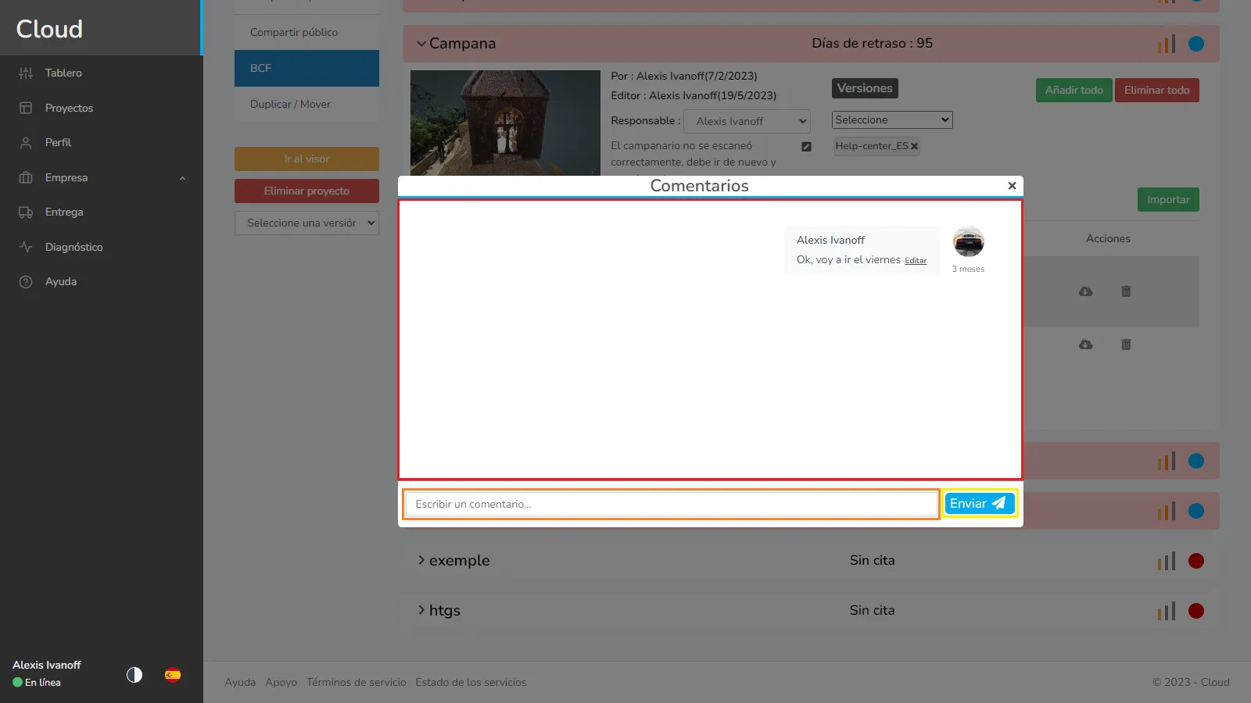The width and height of the screenshot is (1251, 703).
Task: Open htgs priority bars icon
Action: (1167, 611)
